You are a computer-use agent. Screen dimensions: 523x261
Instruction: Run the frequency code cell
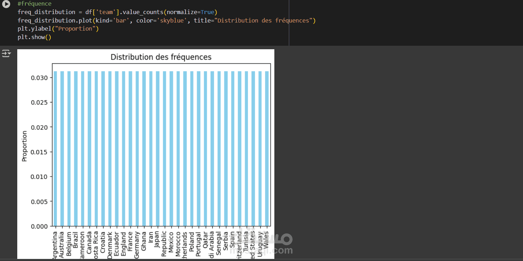pos(6,4)
